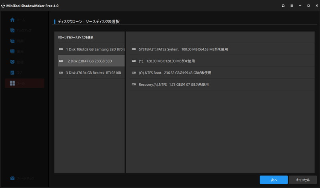Click the Home icon in the sidebar
The height and width of the screenshot is (188, 320).
click(12, 20)
